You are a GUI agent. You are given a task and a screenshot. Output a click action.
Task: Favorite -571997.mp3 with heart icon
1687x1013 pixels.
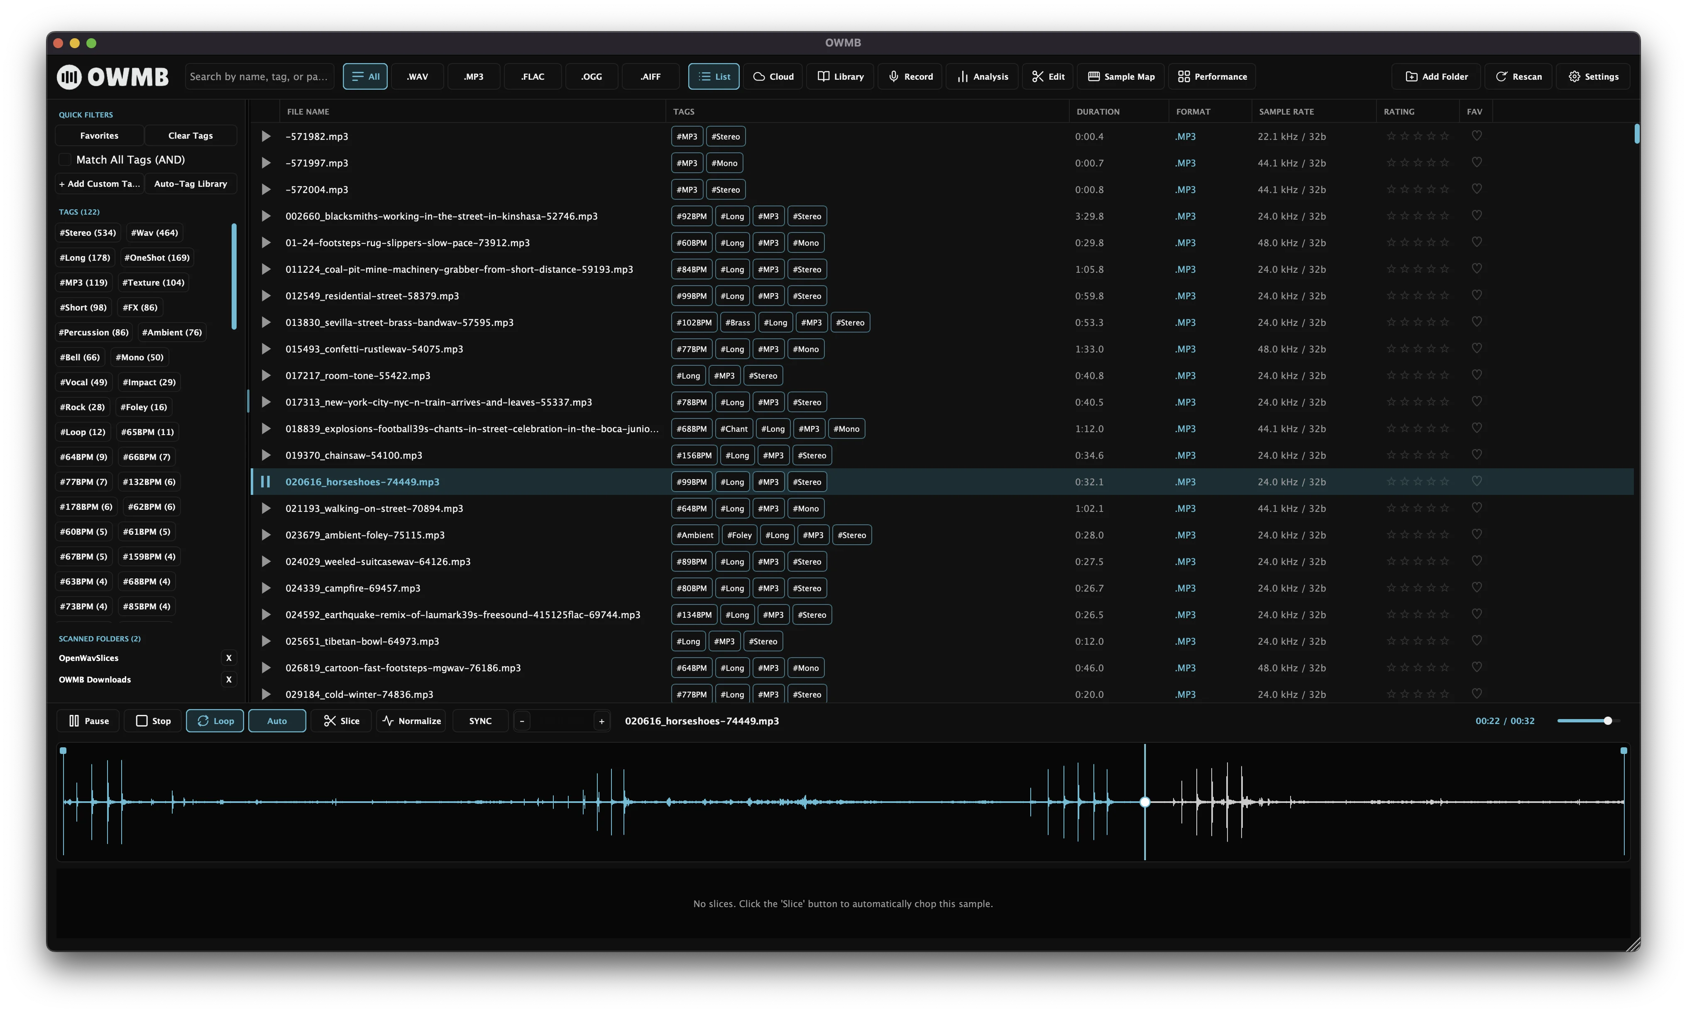(1476, 162)
